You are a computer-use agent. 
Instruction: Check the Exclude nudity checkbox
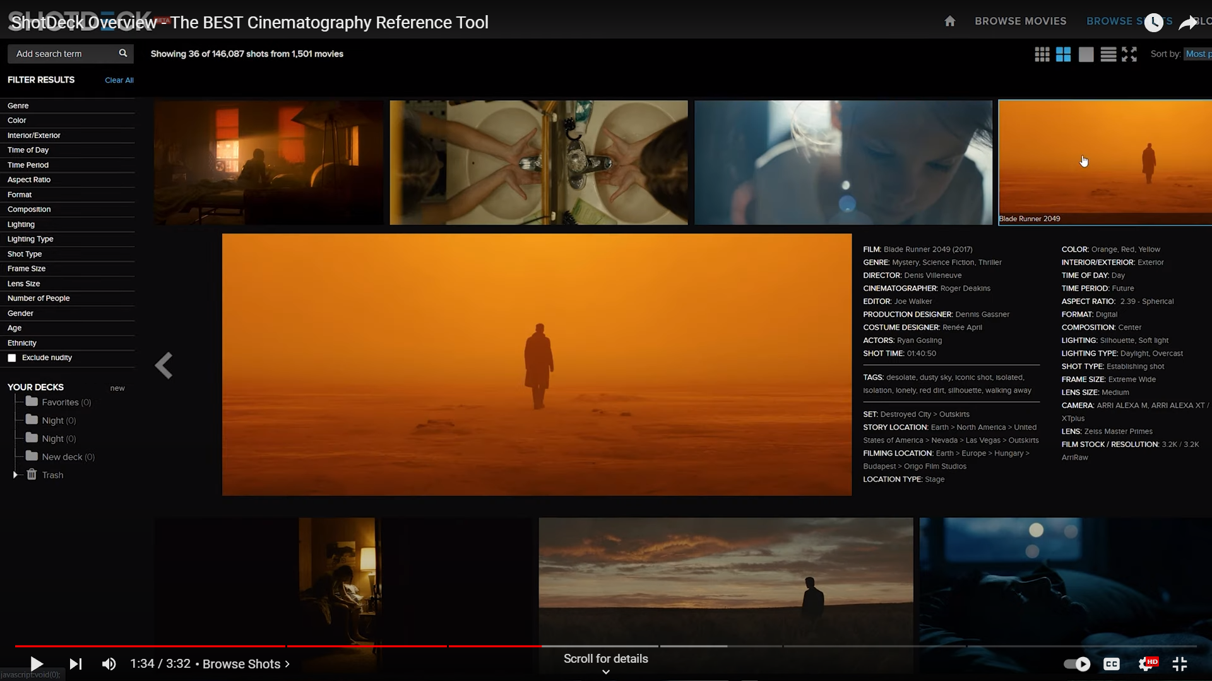click(x=11, y=358)
